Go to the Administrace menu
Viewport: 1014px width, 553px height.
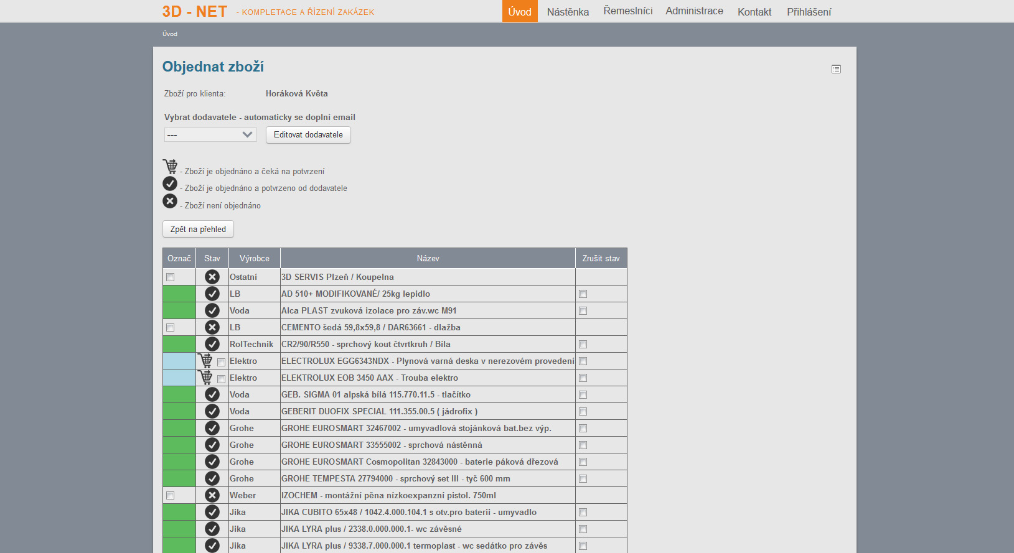[x=694, y=11]
